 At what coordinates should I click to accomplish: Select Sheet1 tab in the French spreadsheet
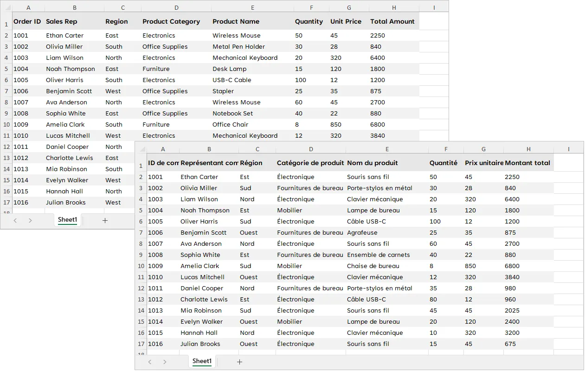tap(202, 361)
